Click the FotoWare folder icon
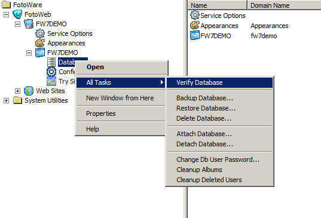The height and width of the screenshot is (218, 321). (7, 4)
